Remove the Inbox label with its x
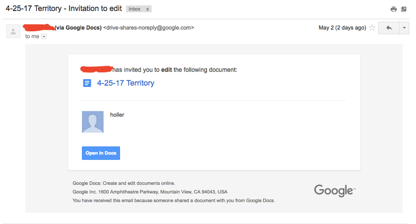This screenshot has width=416, height=224. [147, 9]
